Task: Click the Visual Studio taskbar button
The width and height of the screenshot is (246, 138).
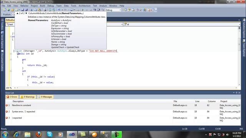Action: (x=72, y=135)
